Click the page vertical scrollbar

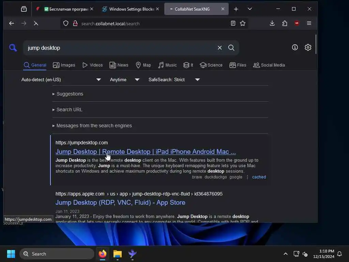(316, 44)
